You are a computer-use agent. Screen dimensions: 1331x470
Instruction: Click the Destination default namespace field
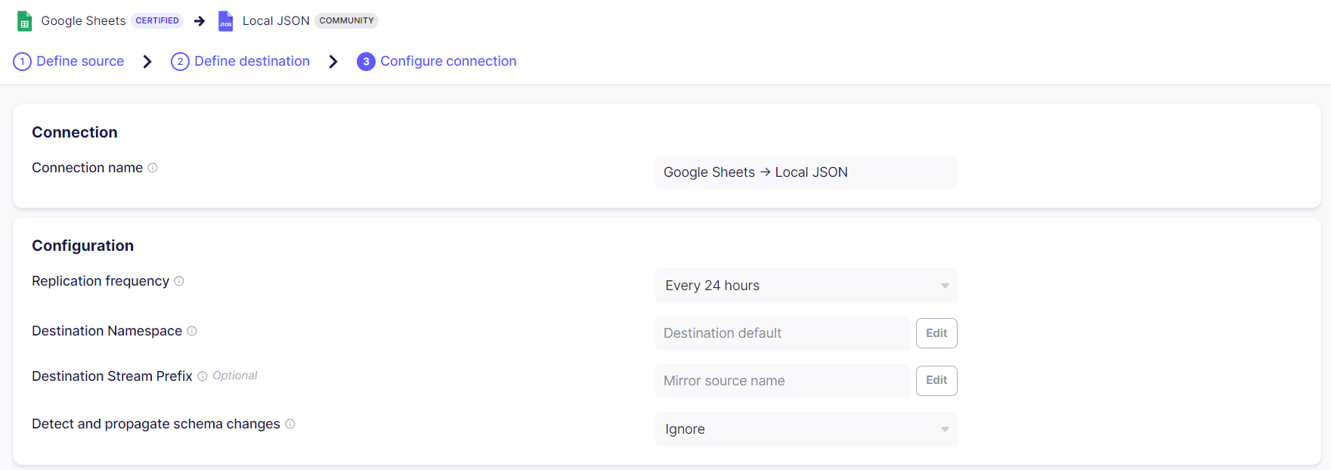click(x=782, y=333)
